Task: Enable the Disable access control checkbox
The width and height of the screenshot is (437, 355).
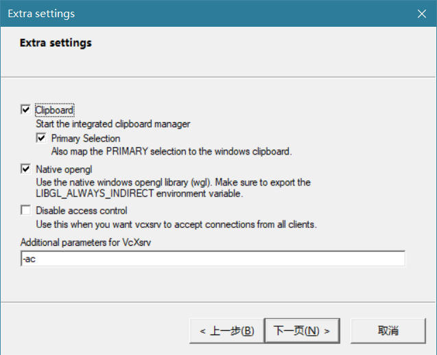Action: [x=25, y=210]
